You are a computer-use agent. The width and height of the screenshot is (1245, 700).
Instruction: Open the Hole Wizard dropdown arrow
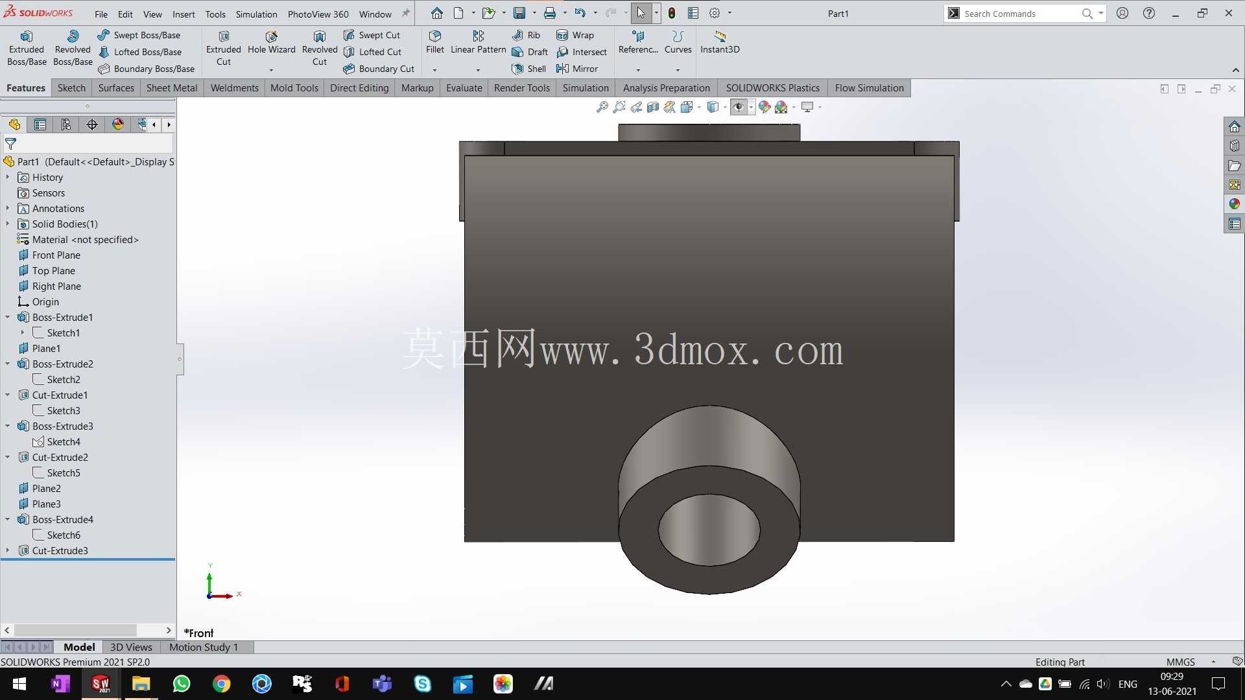[x=271, y=70]
